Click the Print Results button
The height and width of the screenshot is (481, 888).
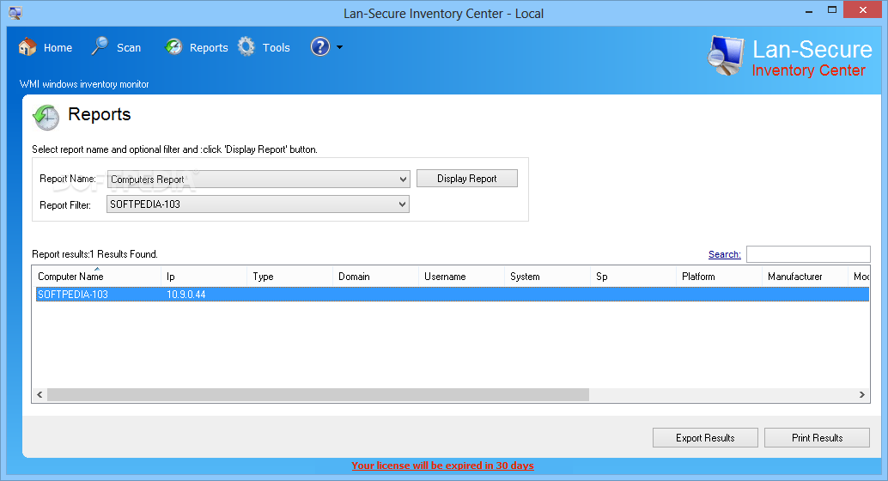pos(818,437)
